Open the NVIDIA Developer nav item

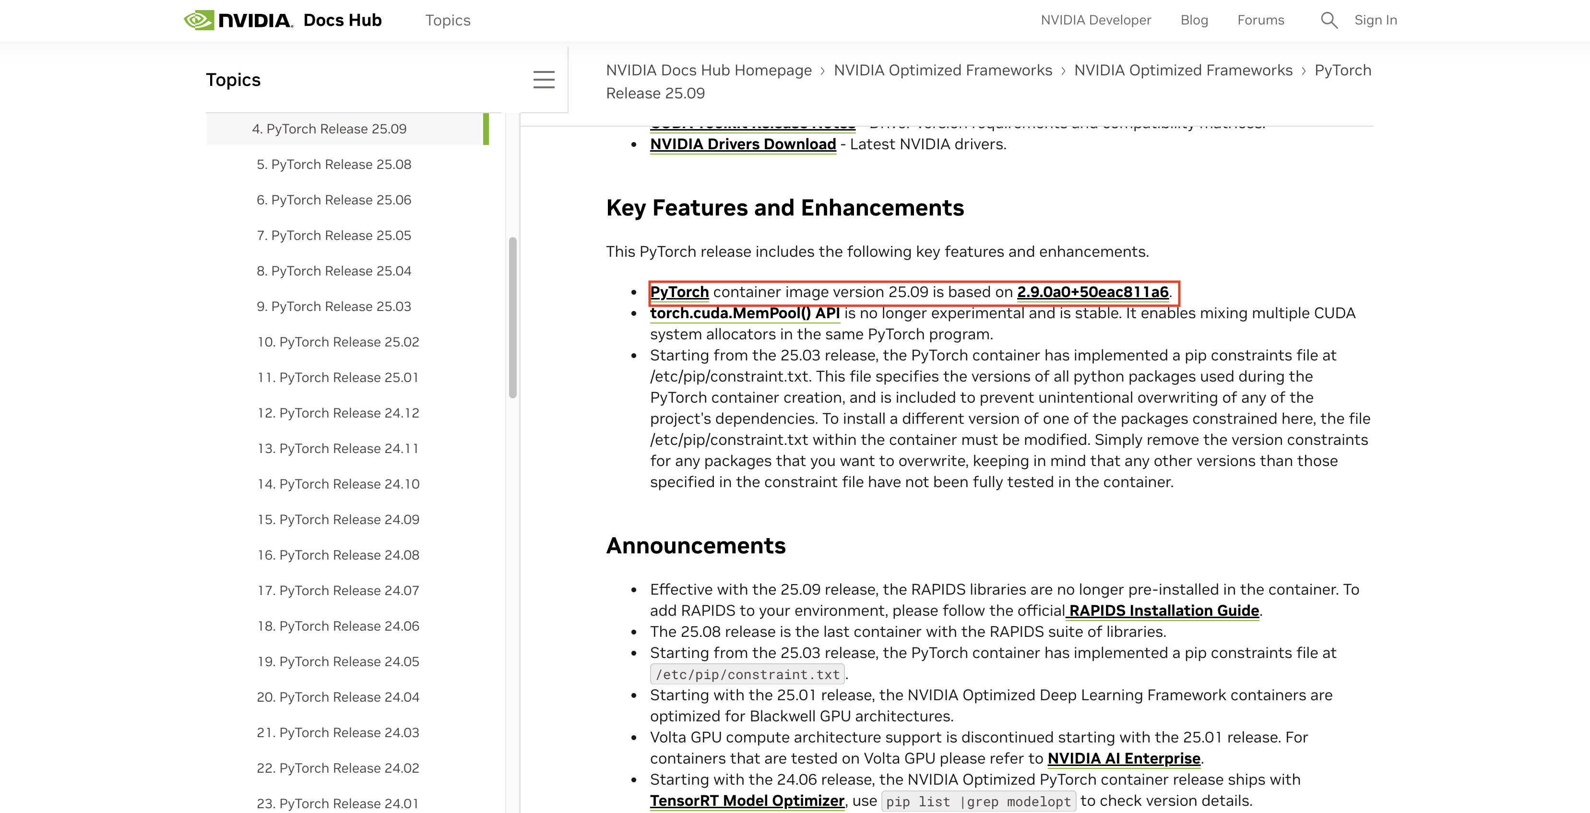(1096, 20)
